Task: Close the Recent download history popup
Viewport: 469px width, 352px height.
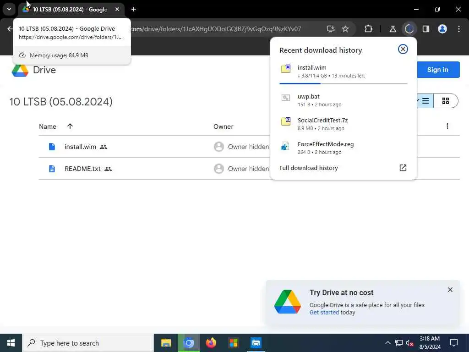Action: pyautogui.click(x=403, y=49)
